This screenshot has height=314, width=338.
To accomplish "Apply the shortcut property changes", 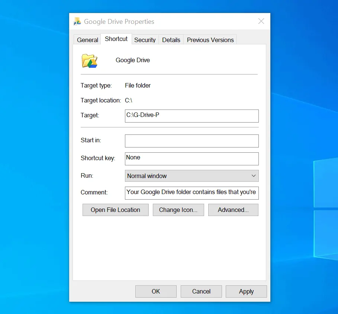I will 246,291.
